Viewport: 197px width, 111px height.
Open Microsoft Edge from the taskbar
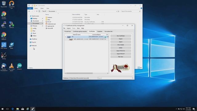coord(13,109)
